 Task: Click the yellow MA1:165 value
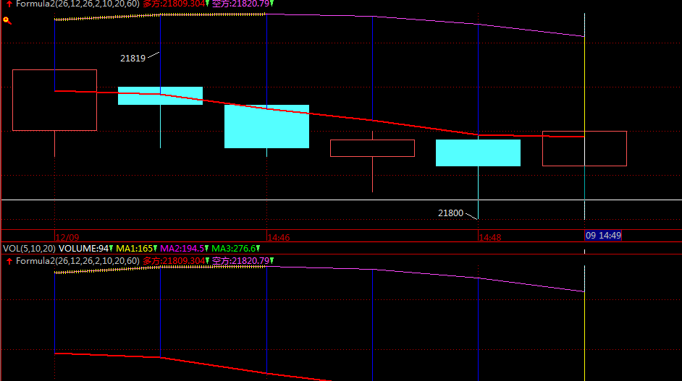(x=135, y=249)
